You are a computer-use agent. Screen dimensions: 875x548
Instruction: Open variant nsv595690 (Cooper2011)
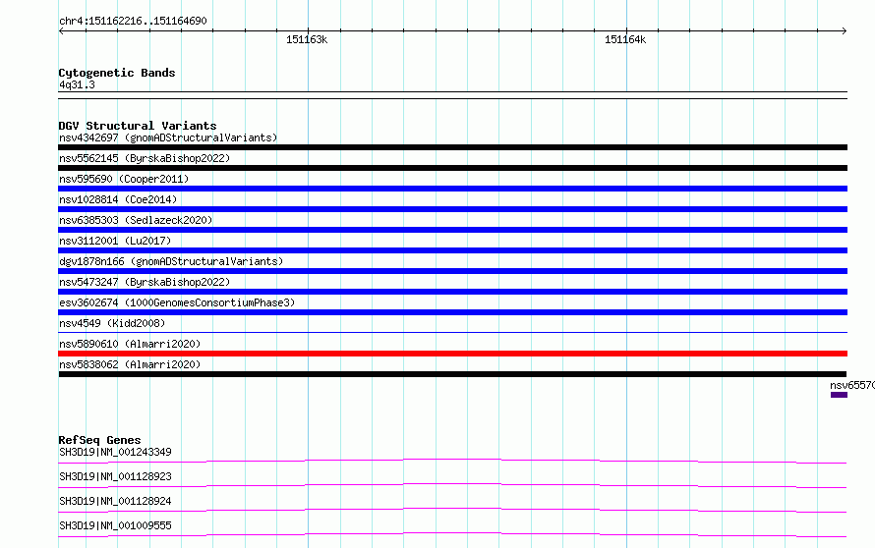coord(124,179)
